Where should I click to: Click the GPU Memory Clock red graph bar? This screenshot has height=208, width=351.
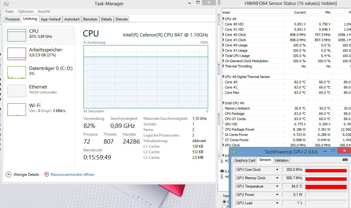(326, 179)
